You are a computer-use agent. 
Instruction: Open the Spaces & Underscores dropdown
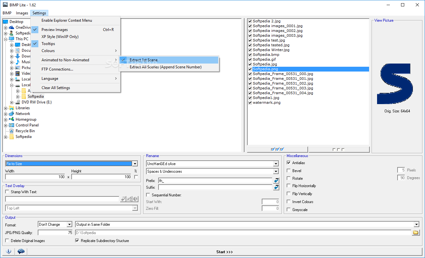(276, 172)
